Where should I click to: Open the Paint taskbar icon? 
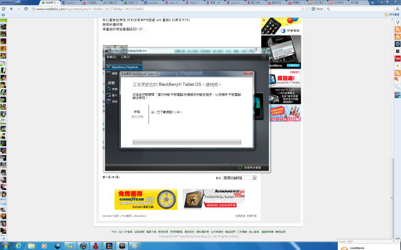coord(135,246)
